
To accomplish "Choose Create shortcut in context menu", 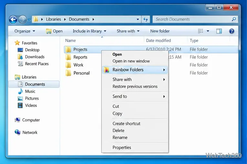I will [x=126, y=123].
